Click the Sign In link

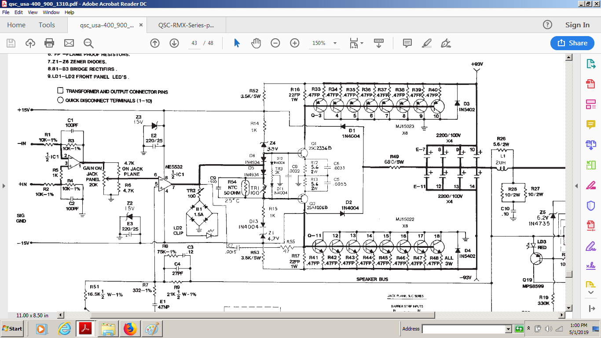tap(577, 25)
